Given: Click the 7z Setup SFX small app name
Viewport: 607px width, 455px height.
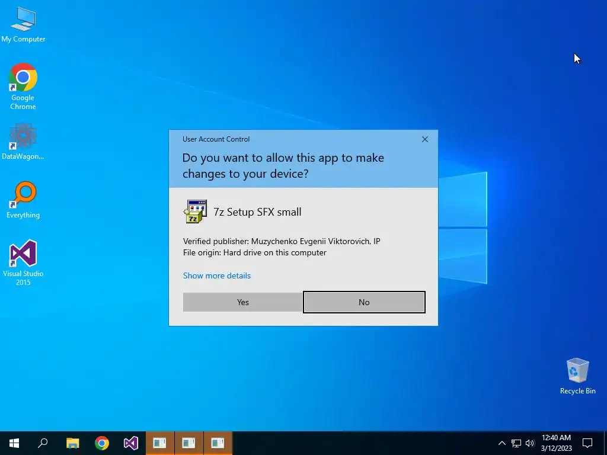Looking at the screenshot, I should pyautogui.click(x=257, y=212).
